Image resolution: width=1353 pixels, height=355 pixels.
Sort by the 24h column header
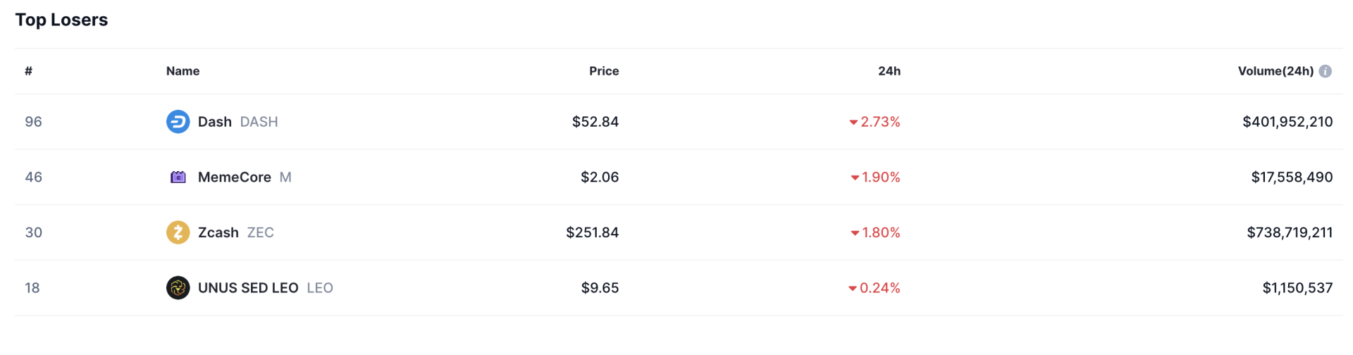tap(889, 71)
